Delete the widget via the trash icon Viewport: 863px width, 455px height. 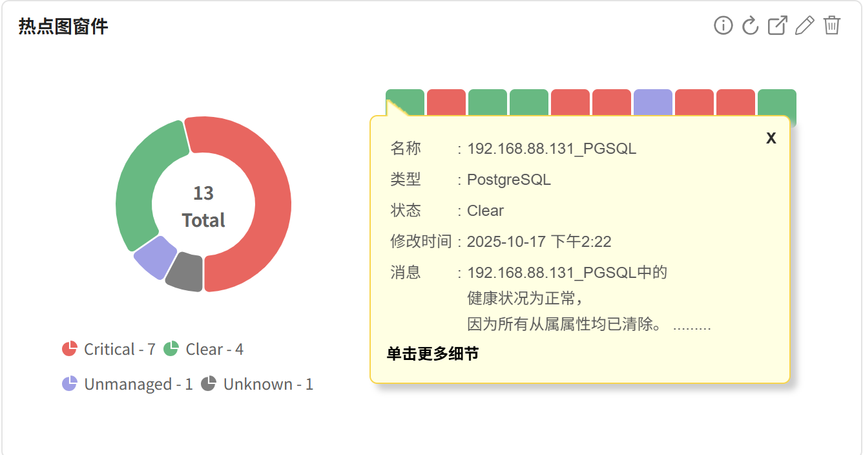click(831, 26)
